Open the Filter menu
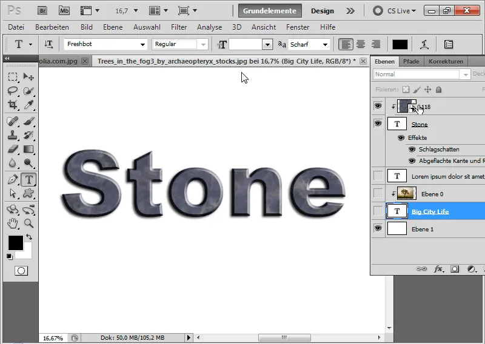This screenshot has height=344, width=485. click(x=179, y=27)
